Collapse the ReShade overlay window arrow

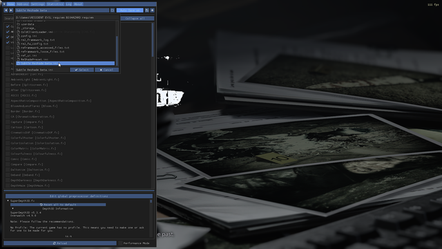[x=4, y=4]
